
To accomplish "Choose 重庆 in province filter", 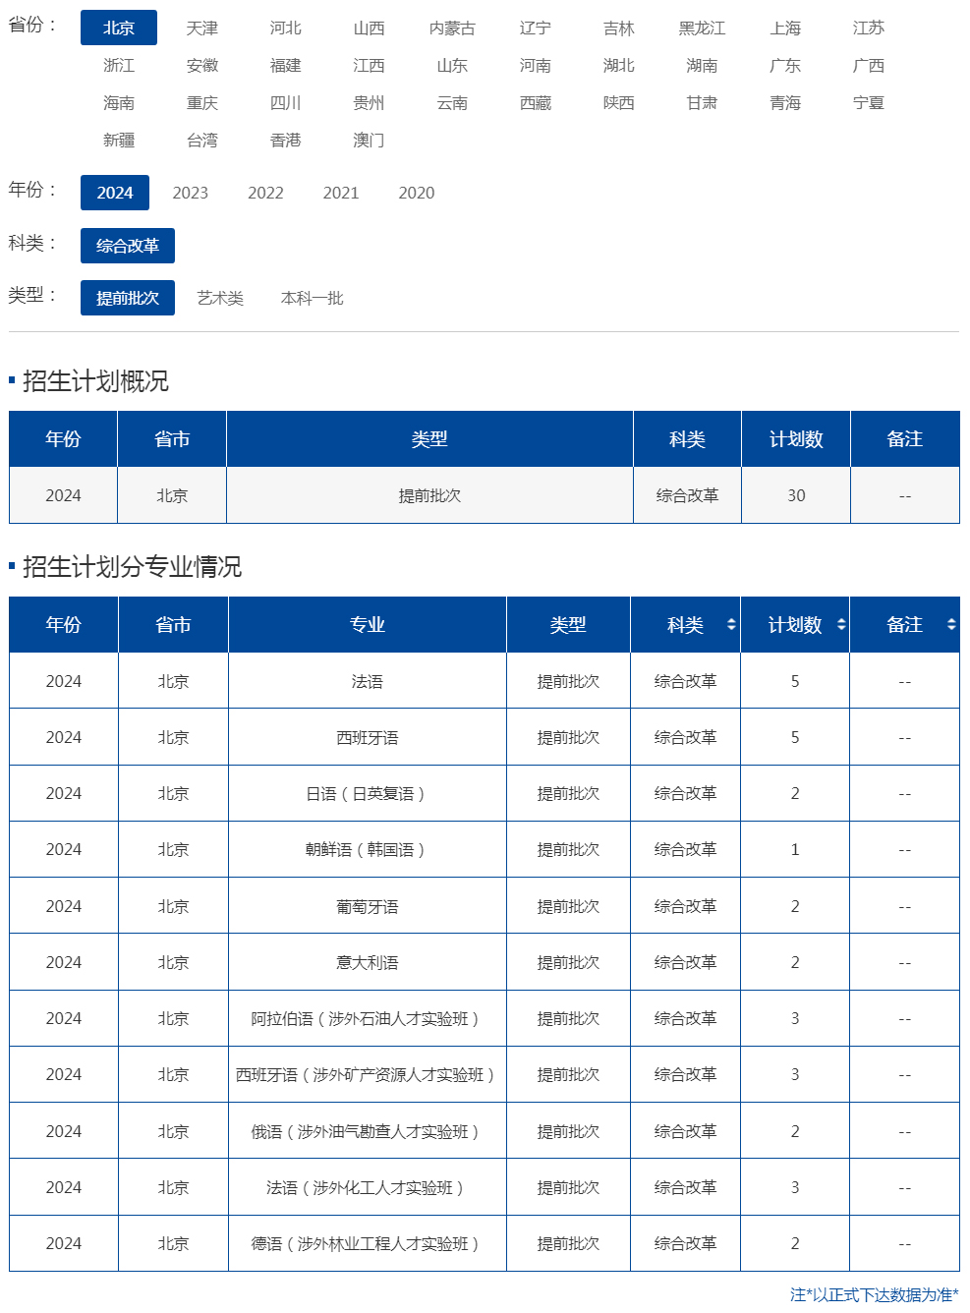I will [x=202, y=102].
